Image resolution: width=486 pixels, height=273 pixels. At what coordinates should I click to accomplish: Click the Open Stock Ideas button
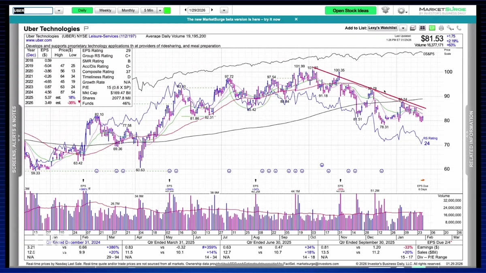[350, 11]
